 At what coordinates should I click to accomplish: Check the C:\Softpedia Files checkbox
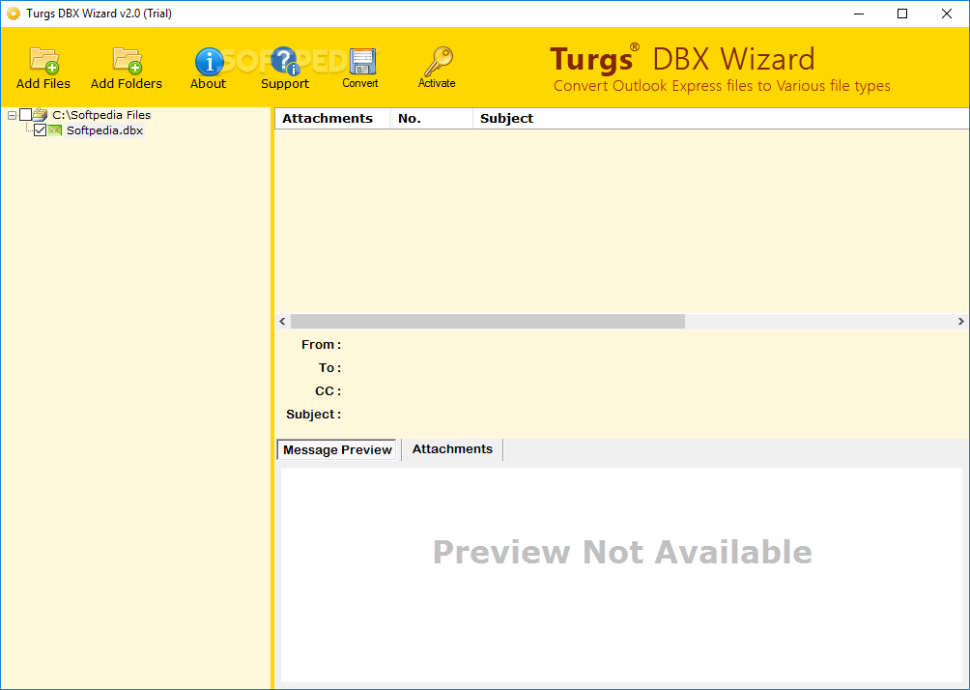tap(25, 114)
